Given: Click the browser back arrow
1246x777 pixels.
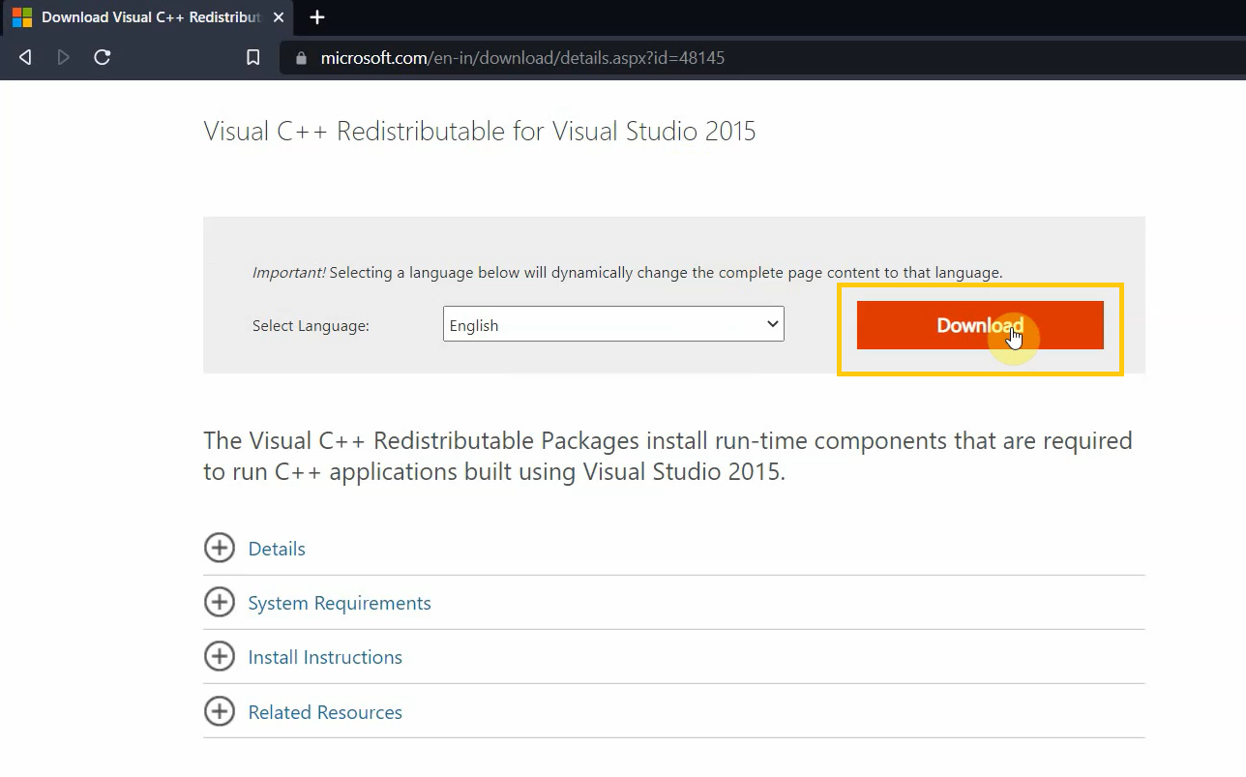Looking at the screenshot, I should coord(25,58).
